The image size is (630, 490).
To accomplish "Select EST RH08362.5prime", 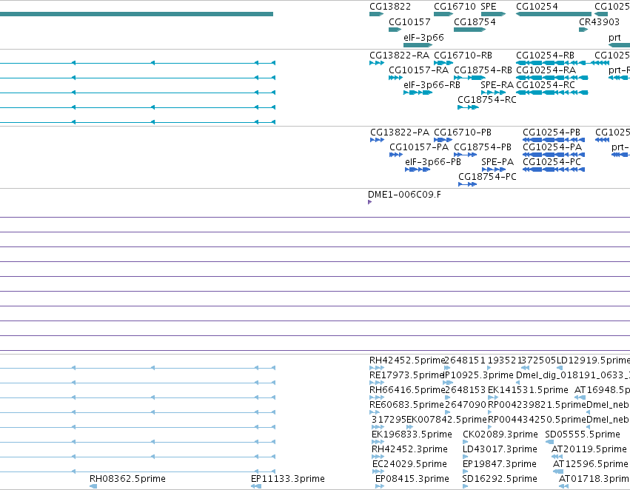I will (127, 479).
